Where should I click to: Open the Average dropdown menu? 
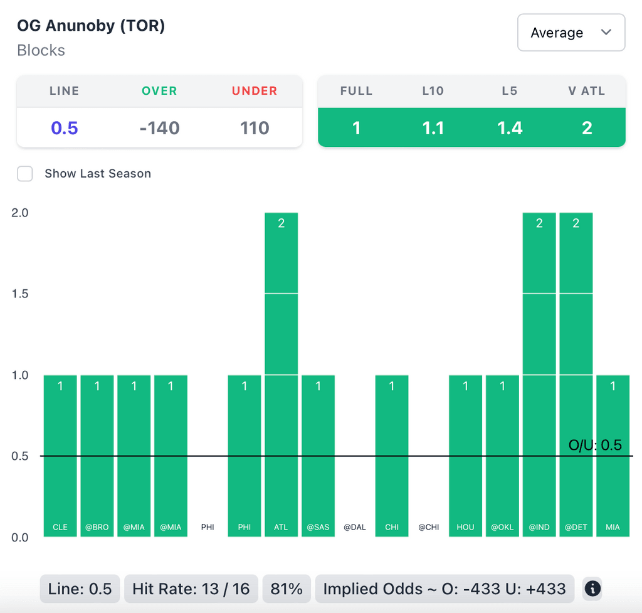tap(571, 33)
